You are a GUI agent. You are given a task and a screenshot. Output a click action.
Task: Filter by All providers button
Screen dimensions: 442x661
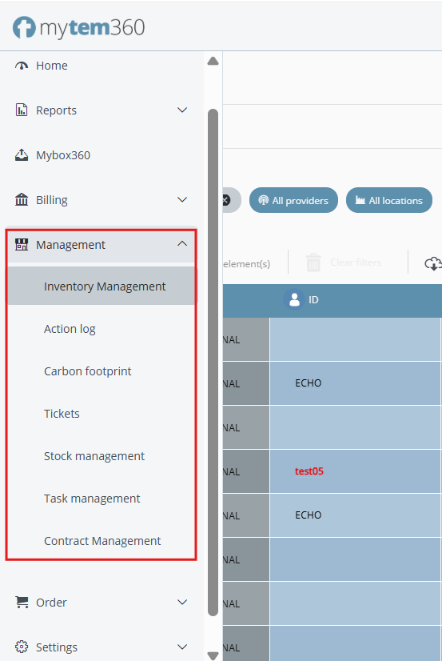click(x=293, y=200)
